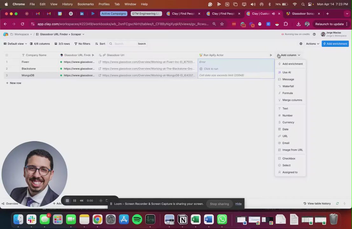
Task: Switch to the Glassdoor Scraper browser tab
Action: (303, 14)
